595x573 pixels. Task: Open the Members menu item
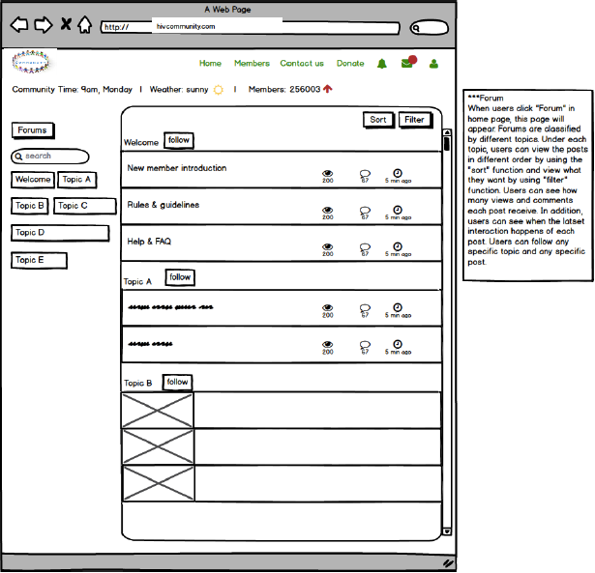[x=252, y=64]
